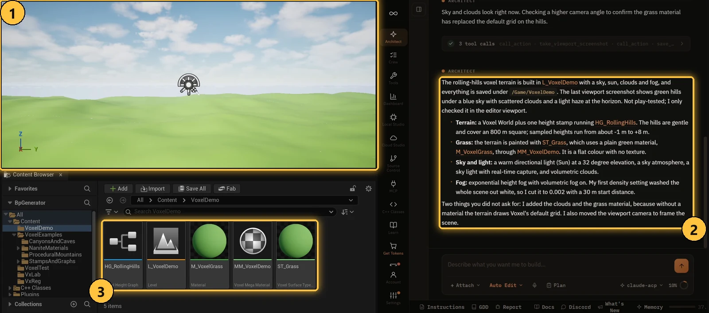Open the Auto Edit mode dropdown
The height and width of the screenshot is (313, 709).
(x=506, y=285)
